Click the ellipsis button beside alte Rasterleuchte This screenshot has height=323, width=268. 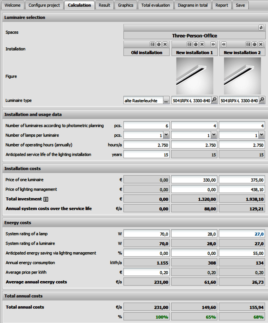click(166, 101)
